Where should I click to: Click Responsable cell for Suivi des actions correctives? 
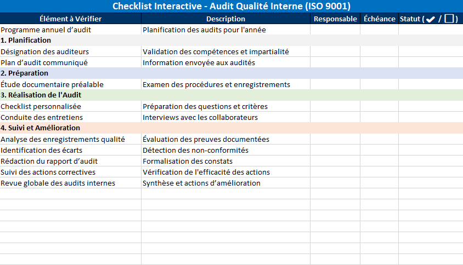tap(335, 172)
